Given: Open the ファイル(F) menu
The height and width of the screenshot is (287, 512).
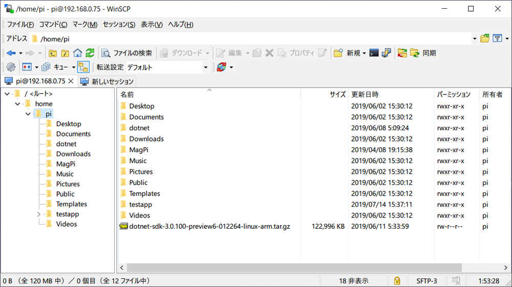Looking at the screenshot, I should 20,25.
